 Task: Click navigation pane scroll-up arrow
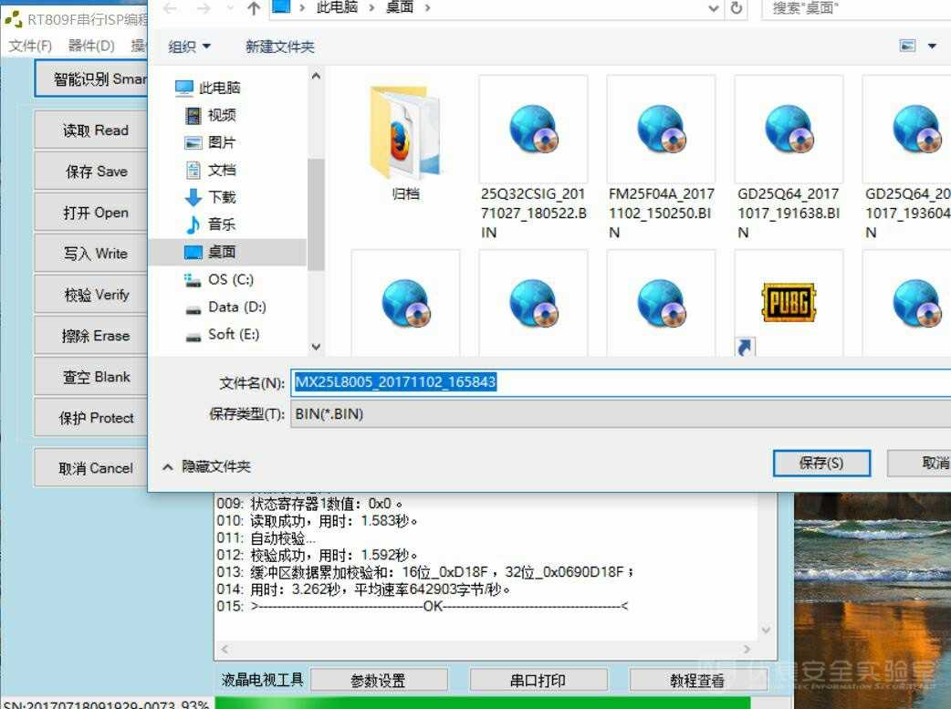(316, 76)
